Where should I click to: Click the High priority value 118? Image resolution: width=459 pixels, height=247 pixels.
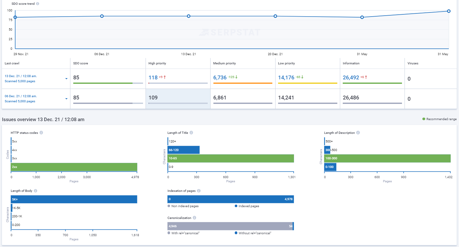point(153,77)
